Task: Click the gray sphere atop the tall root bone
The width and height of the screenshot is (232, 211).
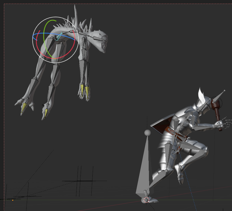Action: [148, 133]
